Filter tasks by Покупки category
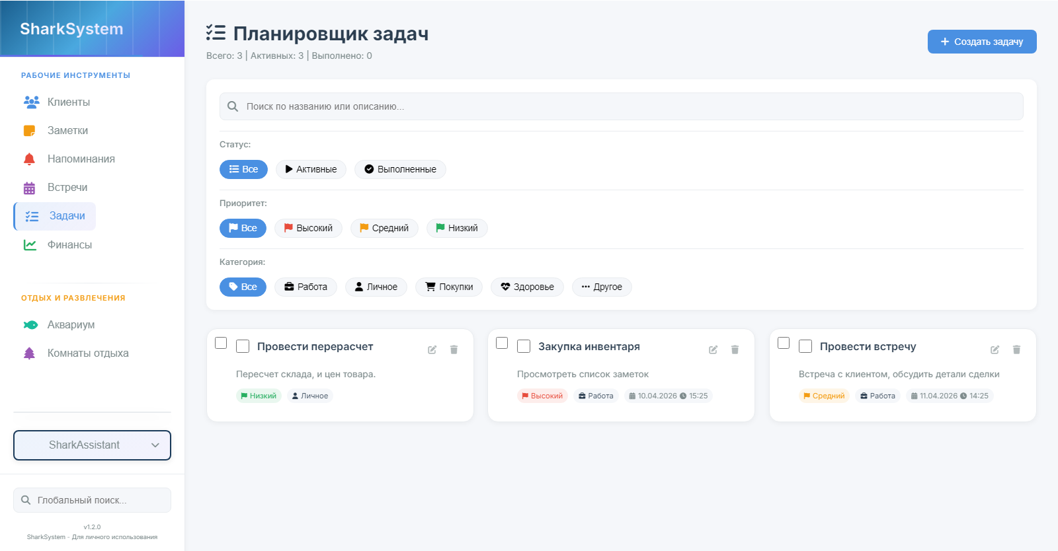1058x551 pixels. coord(449,287)
